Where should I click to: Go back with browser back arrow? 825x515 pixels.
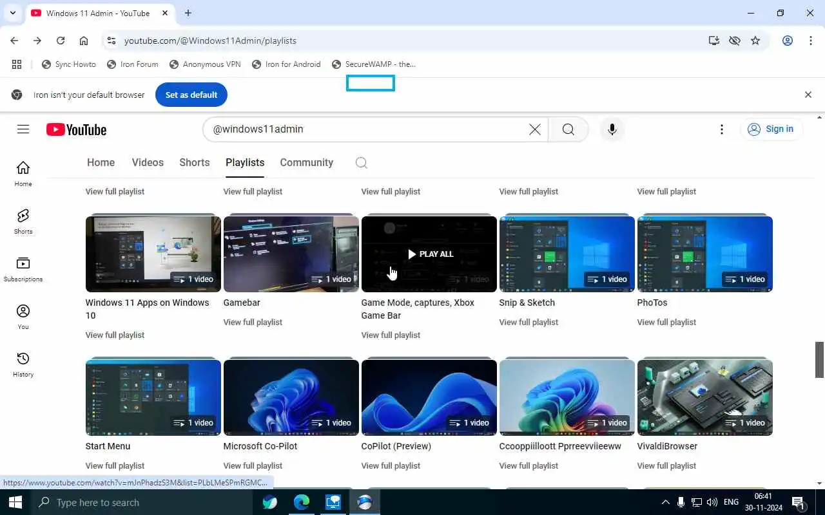pos(14,41)
